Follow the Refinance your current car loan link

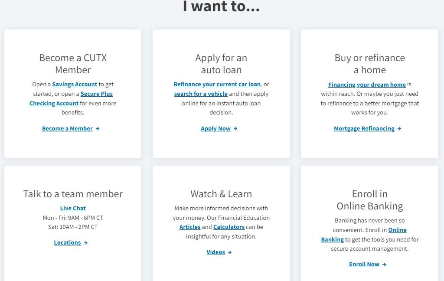217,85
